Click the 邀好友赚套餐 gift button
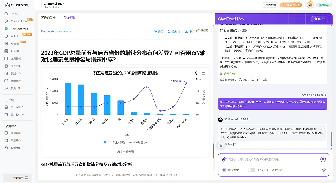This screenshot has width=336, height=183. (290, 5)
